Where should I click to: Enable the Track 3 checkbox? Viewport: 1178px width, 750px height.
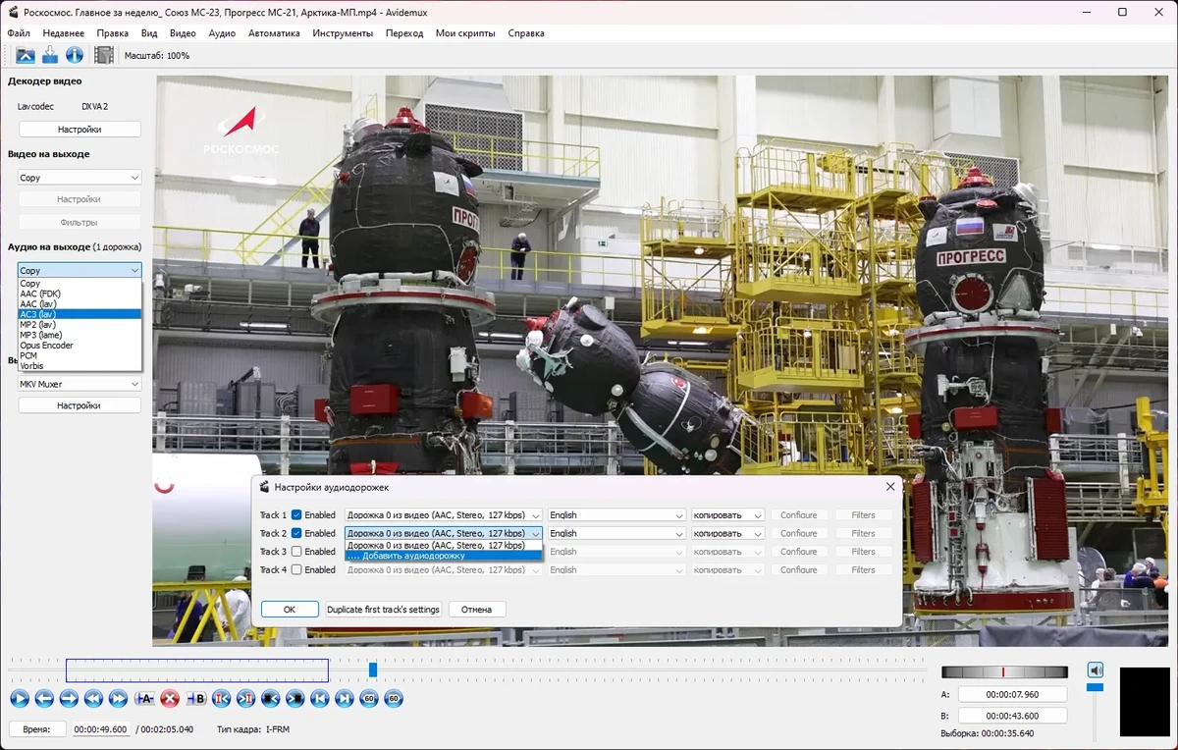296,552
